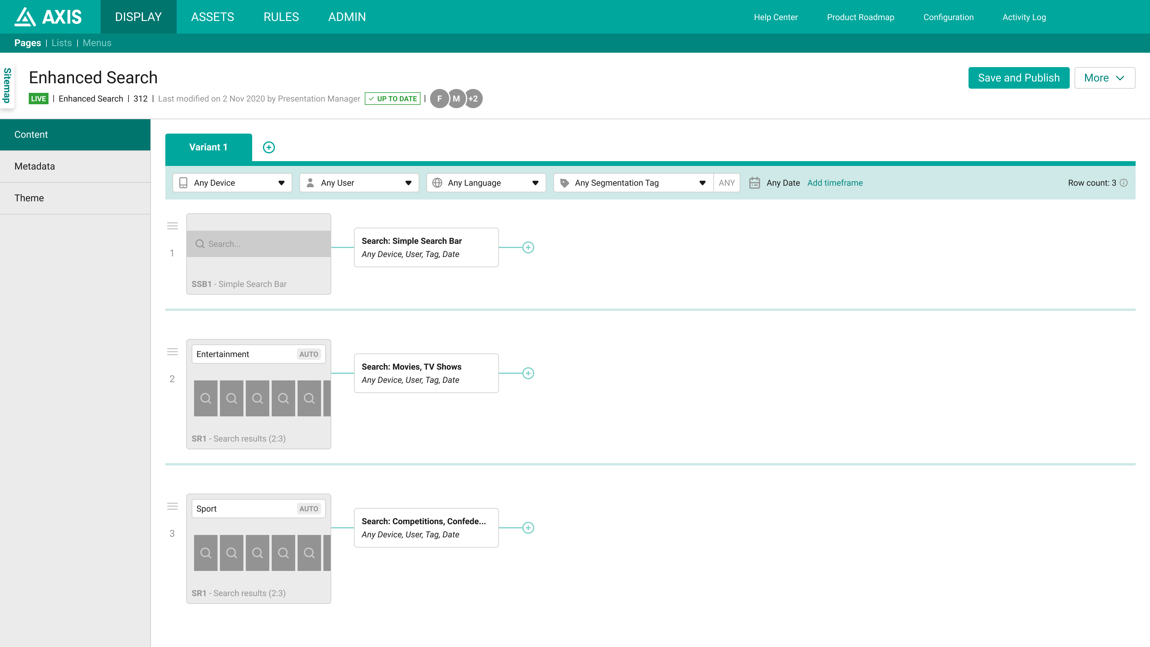
Task: Click the M user avatar
Action: pos(456,99)
